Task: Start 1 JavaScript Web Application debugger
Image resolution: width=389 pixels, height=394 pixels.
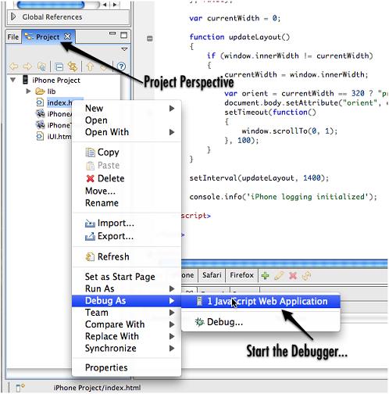Action: [x=261, y=301]
